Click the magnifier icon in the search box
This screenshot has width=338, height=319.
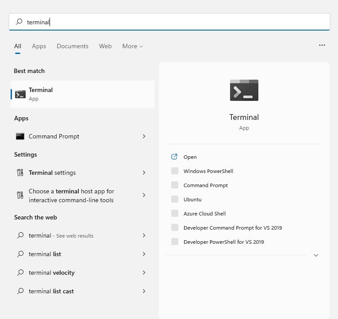pos(19,22)
